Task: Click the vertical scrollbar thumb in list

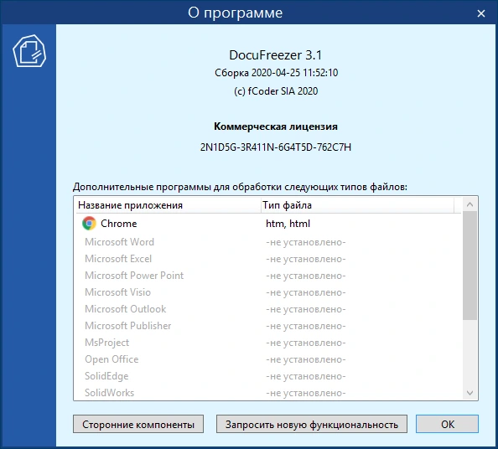Action: [469, 266]
